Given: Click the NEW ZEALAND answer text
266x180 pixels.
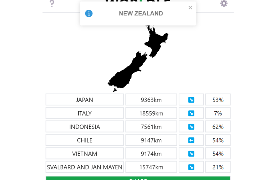Looking at the screenshot, I should pyautogui.click(x=141, y=14).
